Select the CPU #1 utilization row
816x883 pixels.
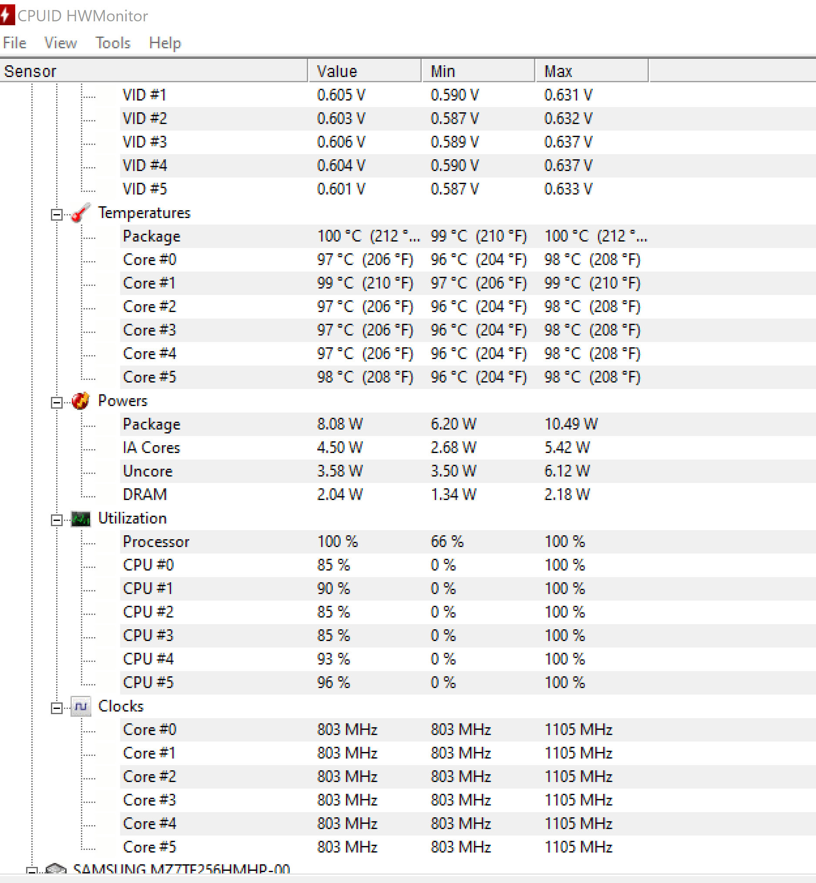click(x=467, y=588)
